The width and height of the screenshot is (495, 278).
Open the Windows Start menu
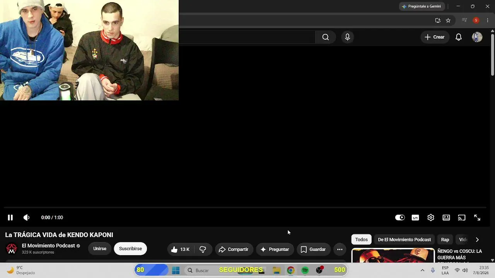pos(176,270)
